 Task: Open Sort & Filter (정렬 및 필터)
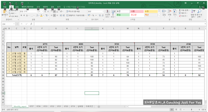point(193,14)
